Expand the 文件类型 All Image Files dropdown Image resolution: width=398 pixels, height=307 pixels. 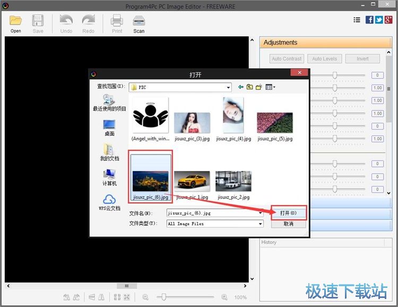[x=261, y=224]
